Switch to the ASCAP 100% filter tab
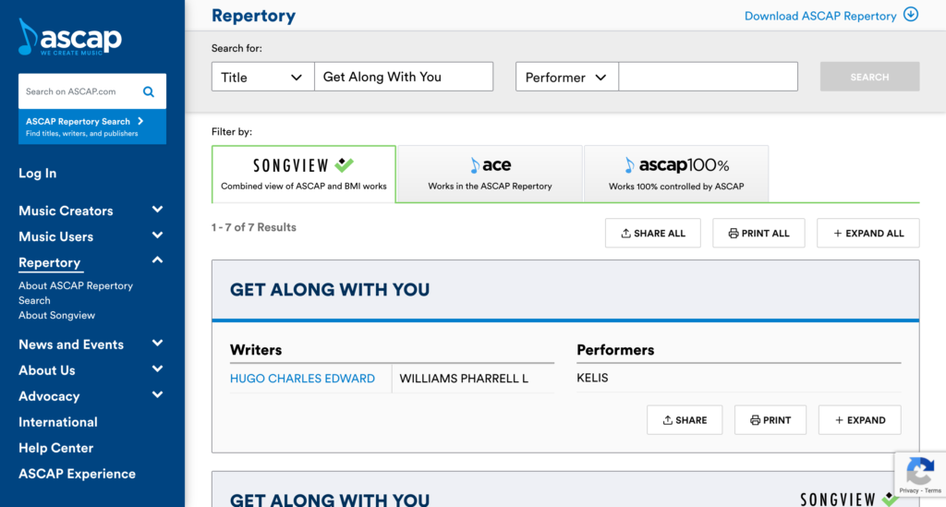The image size is (946, 507). coord(675,174)
